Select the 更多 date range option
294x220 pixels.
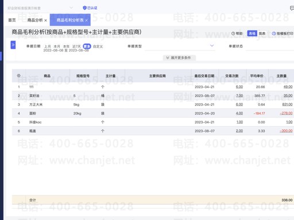coord(87,46)
